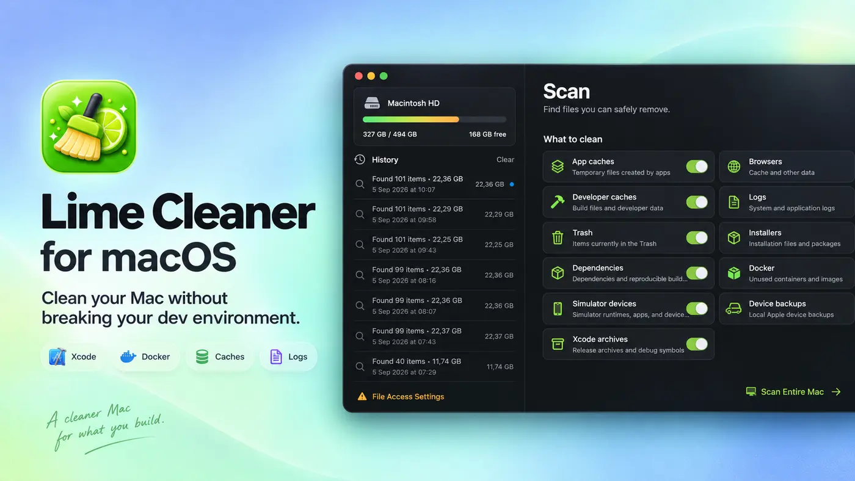Click the Developer caches hammer icon

[x=558, y=202]
